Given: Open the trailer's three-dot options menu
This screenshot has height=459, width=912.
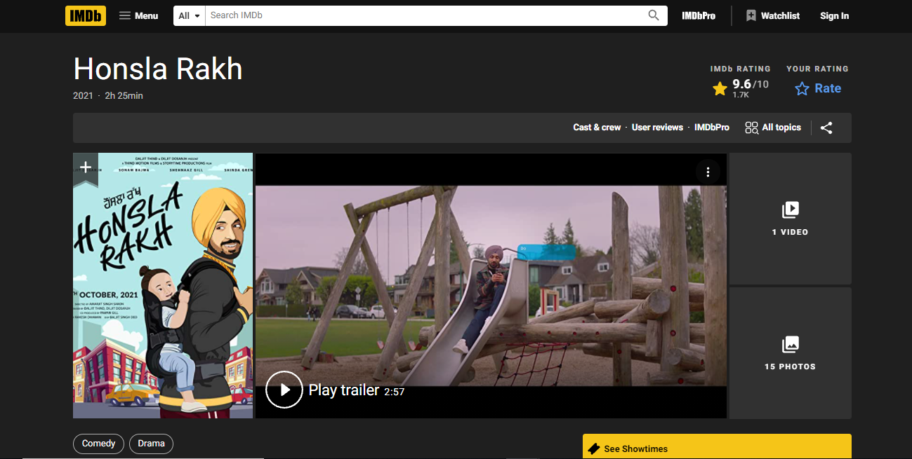Looking at the screenshot, I should pyautogui.click(x=708, y=172).
